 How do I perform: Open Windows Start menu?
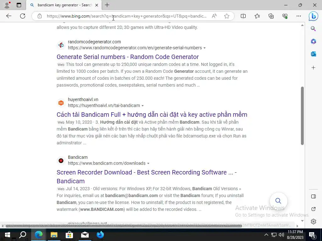[8, 235]
